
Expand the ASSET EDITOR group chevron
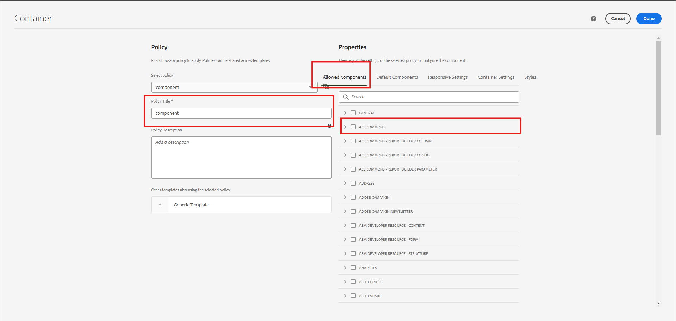coord(345,282)
